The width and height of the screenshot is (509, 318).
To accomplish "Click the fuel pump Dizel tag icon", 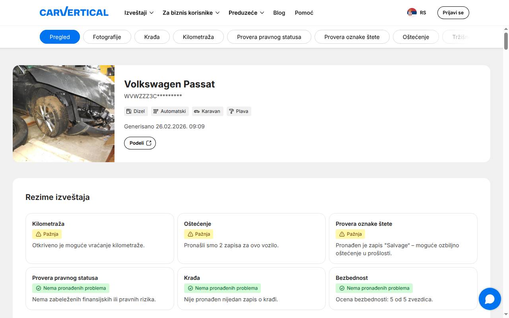I will pyautogui.click(x=129, y=111).
